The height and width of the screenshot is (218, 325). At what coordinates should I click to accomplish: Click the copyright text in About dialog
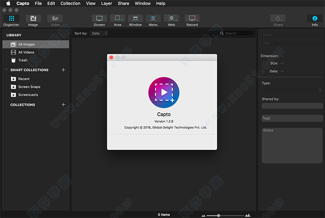click(x=165, y=127)
